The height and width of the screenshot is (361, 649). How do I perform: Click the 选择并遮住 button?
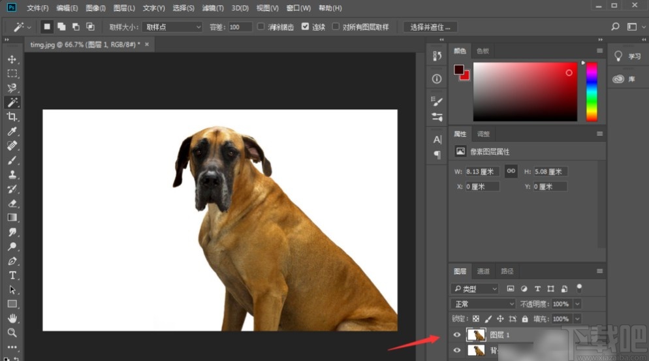coord(430,27)
